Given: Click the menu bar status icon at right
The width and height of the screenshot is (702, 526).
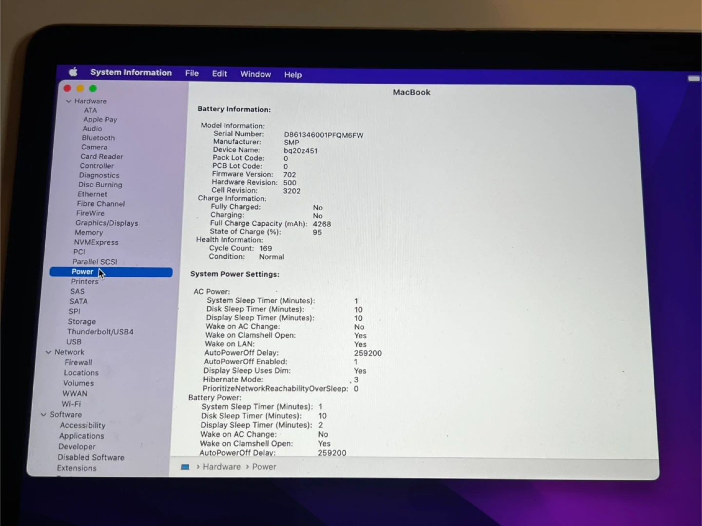Looking at the screenshot, I should pos(693,78).
